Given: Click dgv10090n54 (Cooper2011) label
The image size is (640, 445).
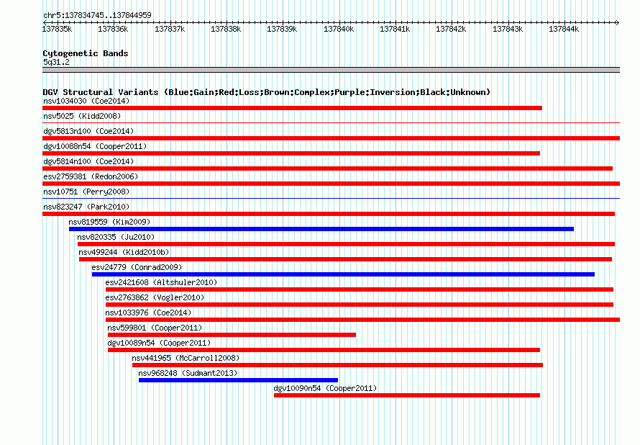Looking at the screenshot, I should pyautogui.click(x=325, y=388).
